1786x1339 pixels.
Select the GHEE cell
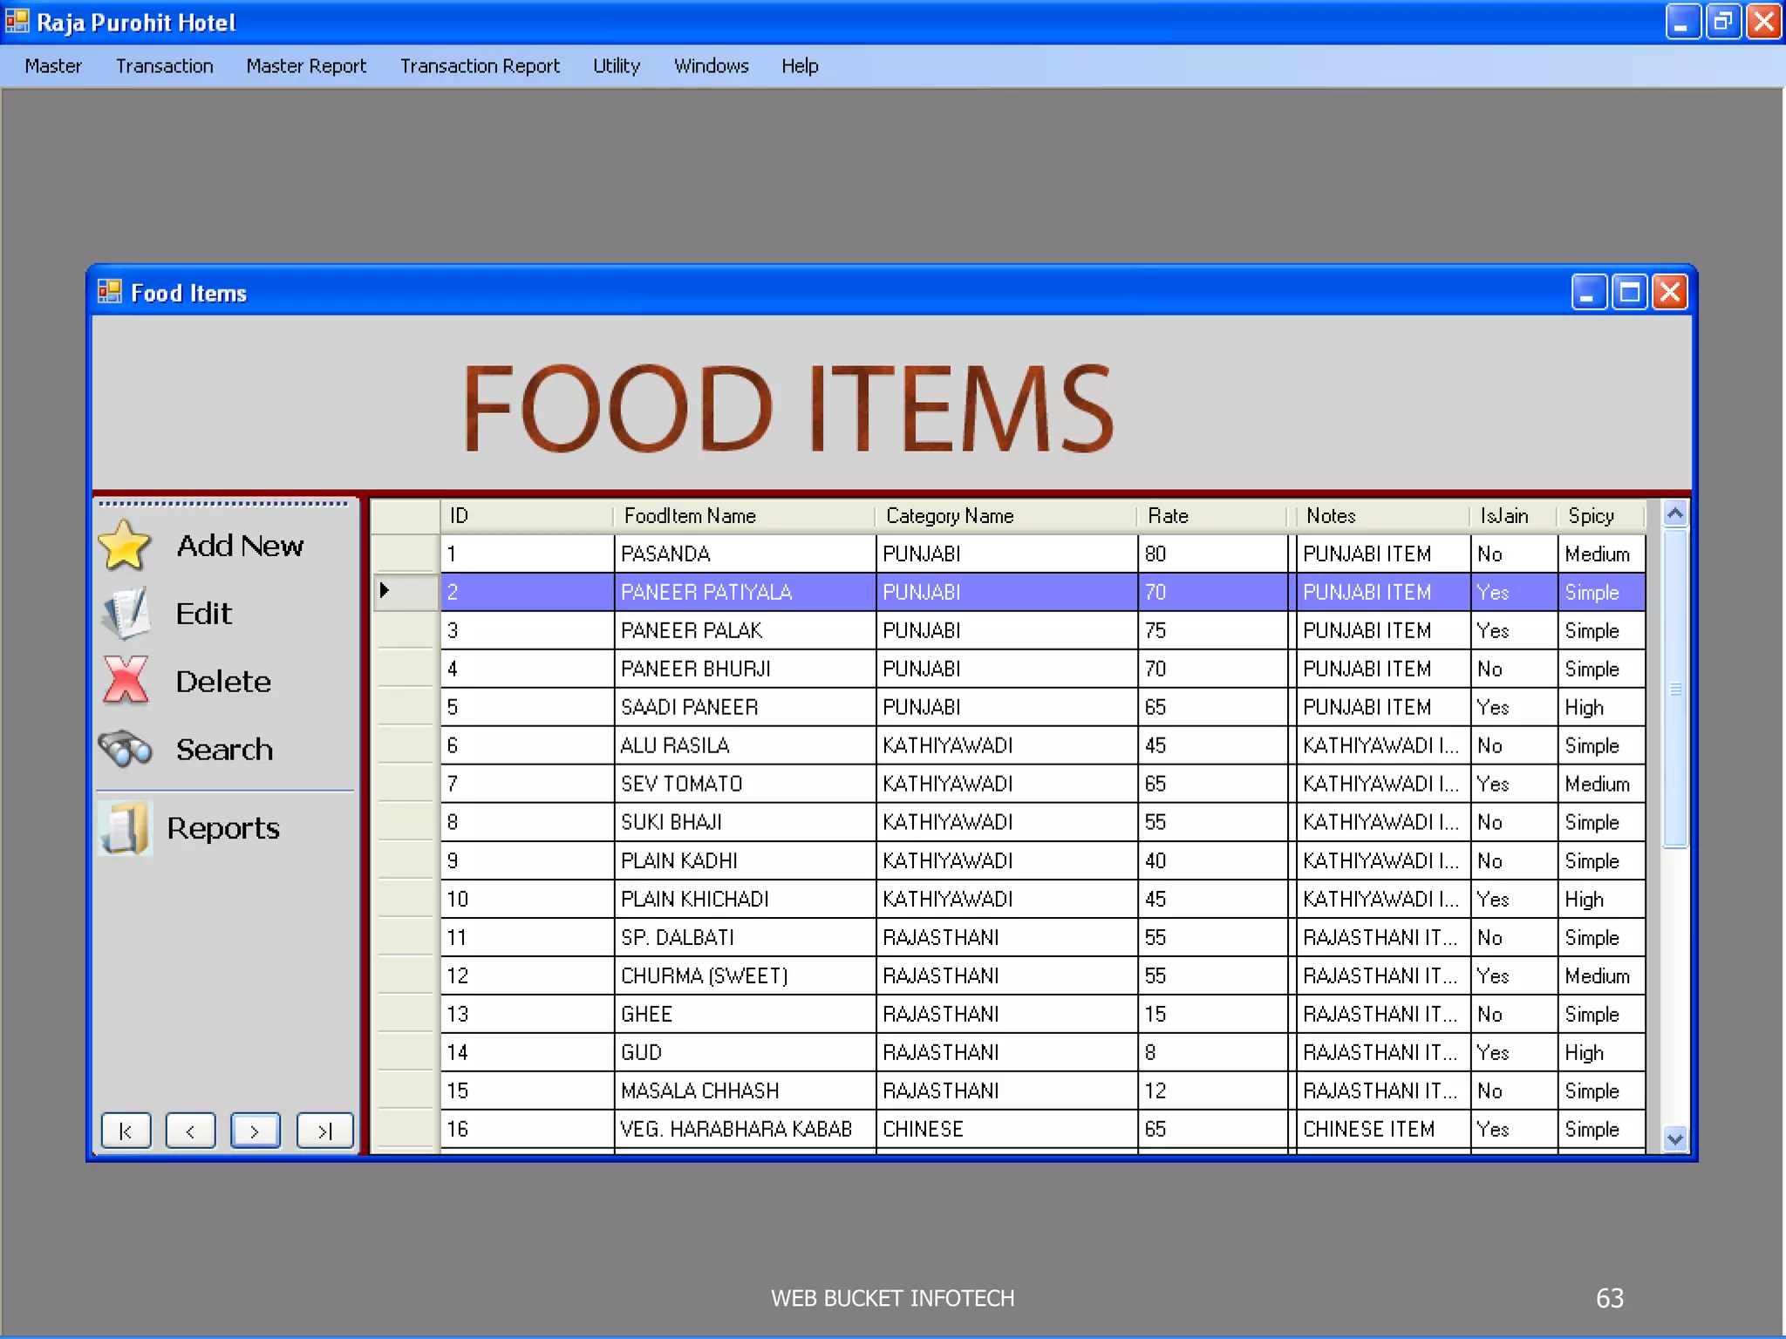click(x=745, y=1014)
